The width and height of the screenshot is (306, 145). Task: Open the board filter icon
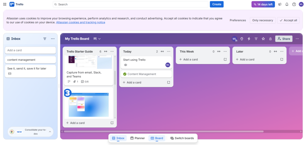click(256, 39)
